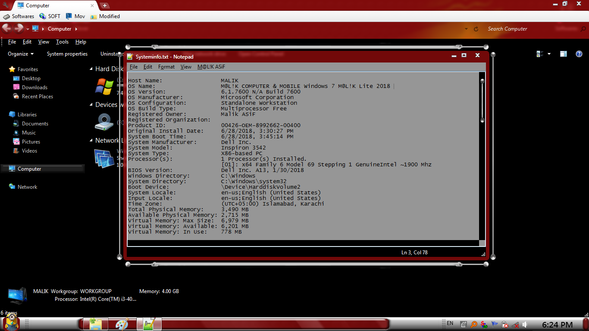Open the Paint palette icon on the taskbar

click(x=122, y=324)
